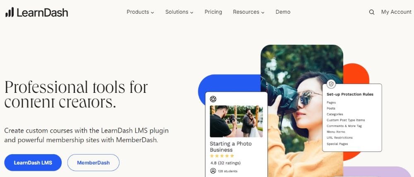Click the camera aperture icon on course card
Screen dimensions: 414x177
point(213,99)
